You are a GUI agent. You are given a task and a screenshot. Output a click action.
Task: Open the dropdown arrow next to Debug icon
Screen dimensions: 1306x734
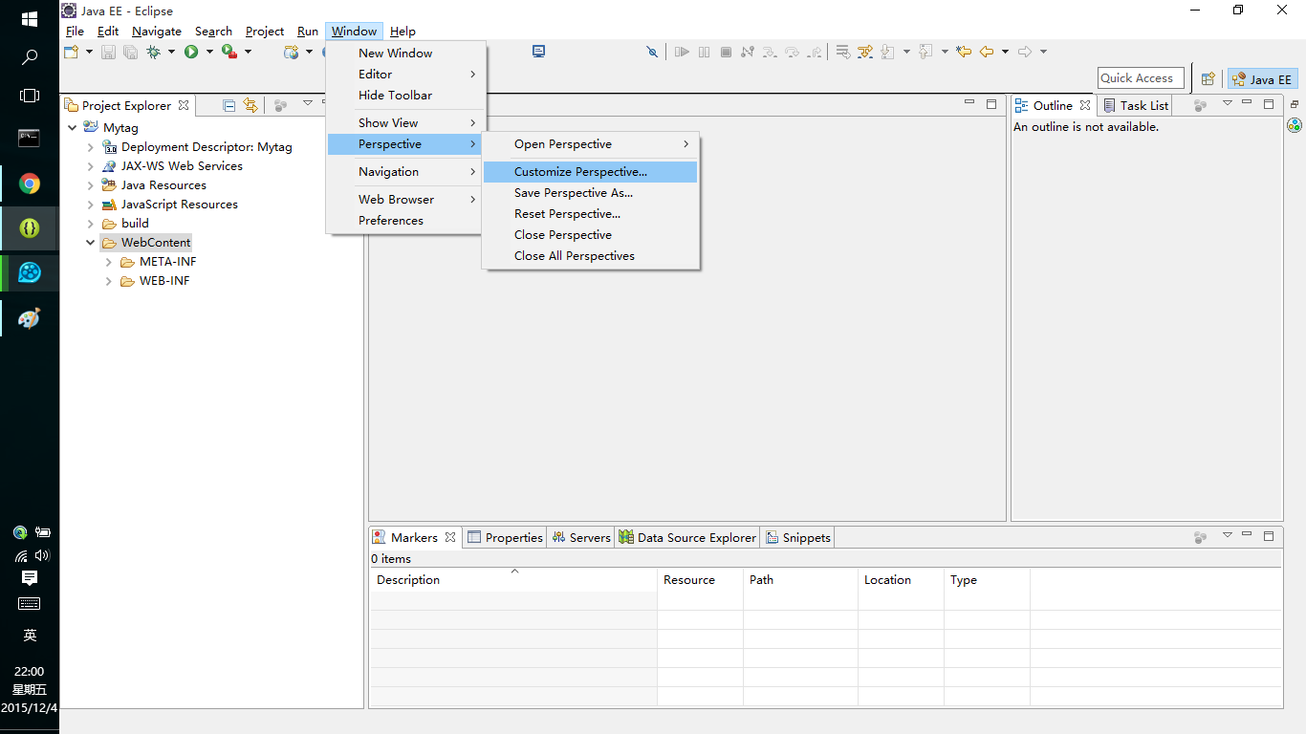tap(171, 52)
